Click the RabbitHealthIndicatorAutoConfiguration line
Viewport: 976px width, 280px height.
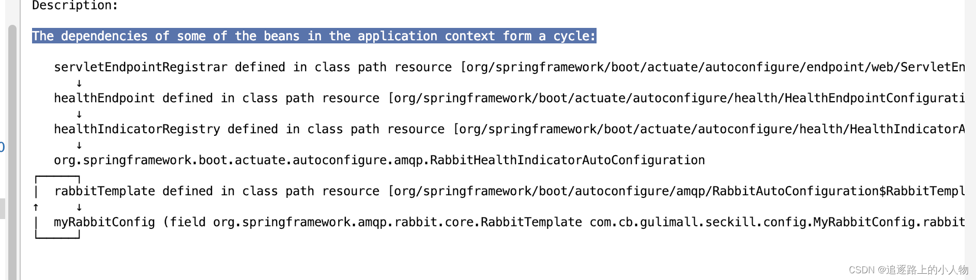tap(379, 160)
